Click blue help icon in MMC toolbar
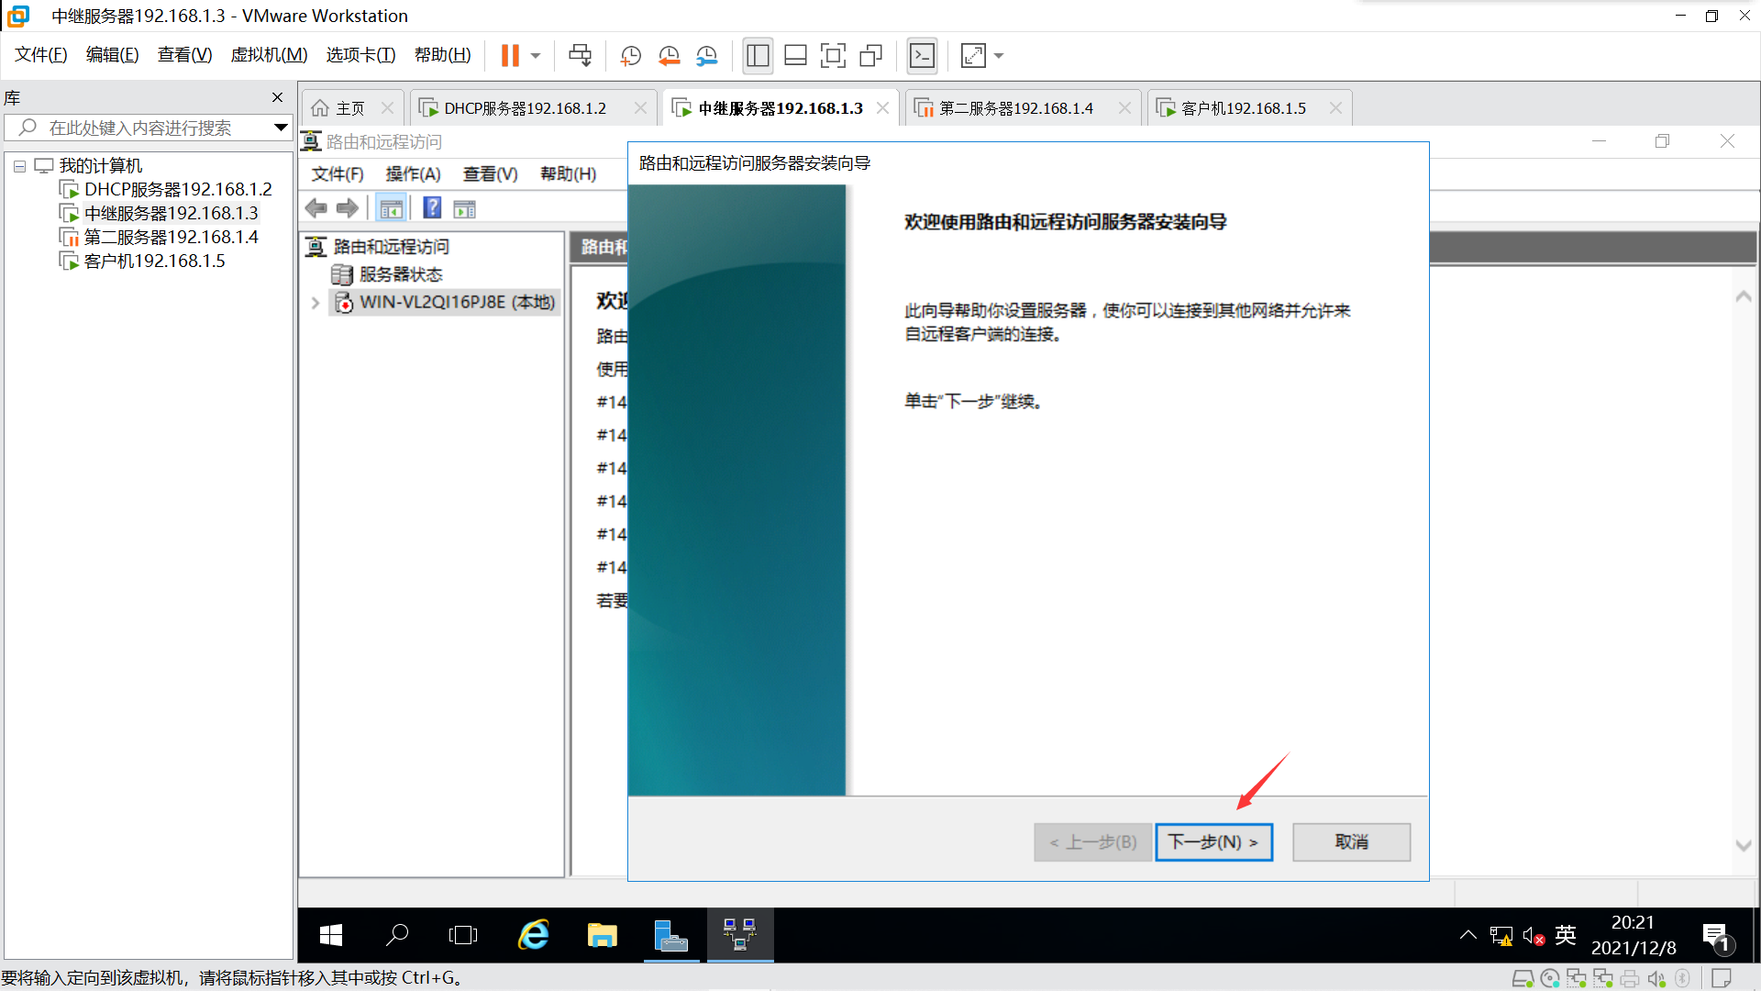Screen dimensions: 1761x991 (x=432, y=208)
